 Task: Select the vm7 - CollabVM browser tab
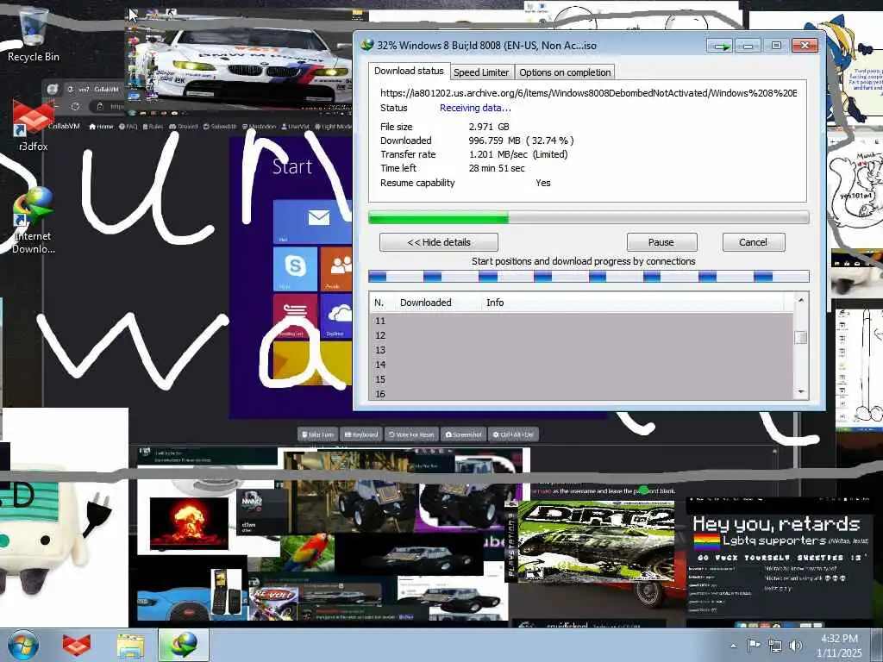pos(93,89)
